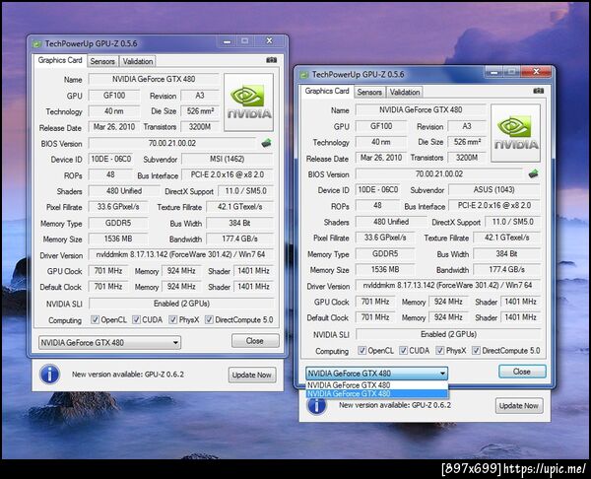The image size is (591, 479).
Task: Click the NVIDIA logo in the ASUS subvendor window
Action: pos(515,133)
